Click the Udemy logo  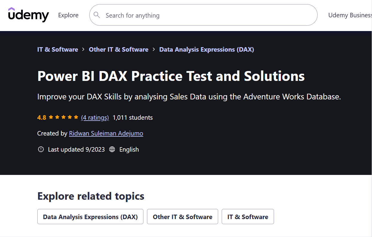tap(28, 15)
